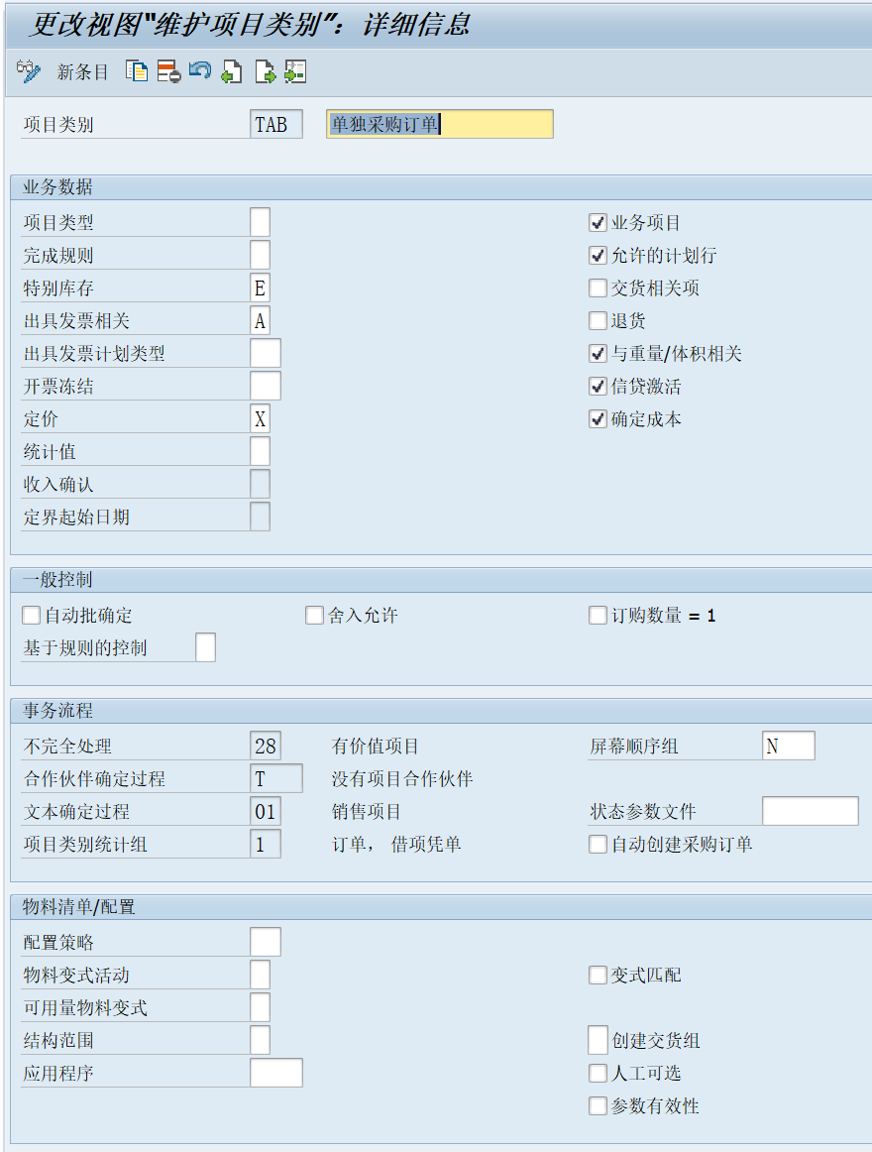Uncheck the 确定成本 checkbox
Viewport: 872px width, 1152px height.
[x=598, y=418]
